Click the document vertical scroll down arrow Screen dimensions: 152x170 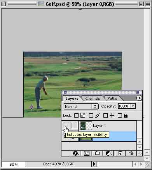147,158
